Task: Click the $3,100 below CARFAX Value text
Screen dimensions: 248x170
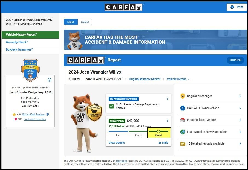Action: pyautogui.click(x=130, y=126)
